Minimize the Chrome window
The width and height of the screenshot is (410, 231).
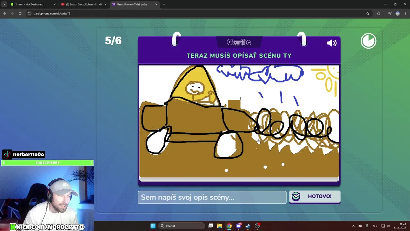pyautogui.click(x=385, y=4)
